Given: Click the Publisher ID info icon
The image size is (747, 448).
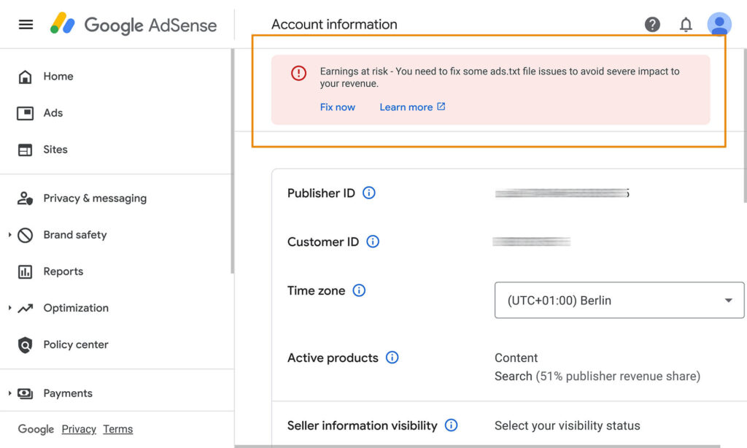Looking at the screenshot, I should coord(369,193).
